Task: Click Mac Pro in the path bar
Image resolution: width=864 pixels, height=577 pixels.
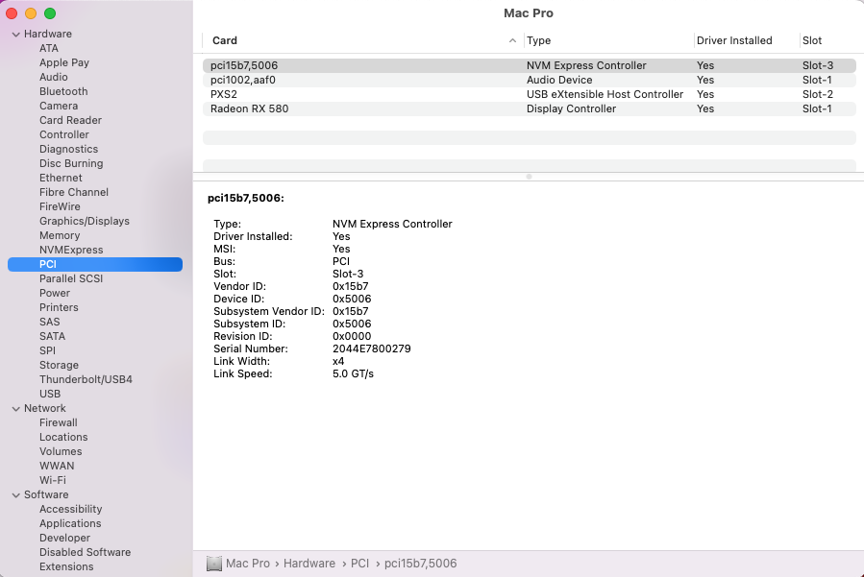Action: point(248,564)
